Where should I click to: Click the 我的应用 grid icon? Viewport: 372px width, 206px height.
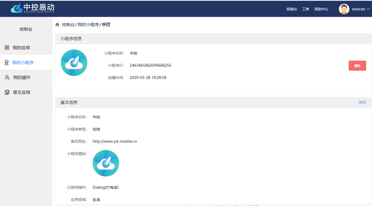7,48
